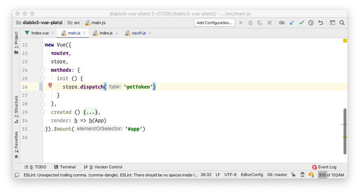Open the Favorites tool window
Screen dimensions: 360x194
click(16, 145)
